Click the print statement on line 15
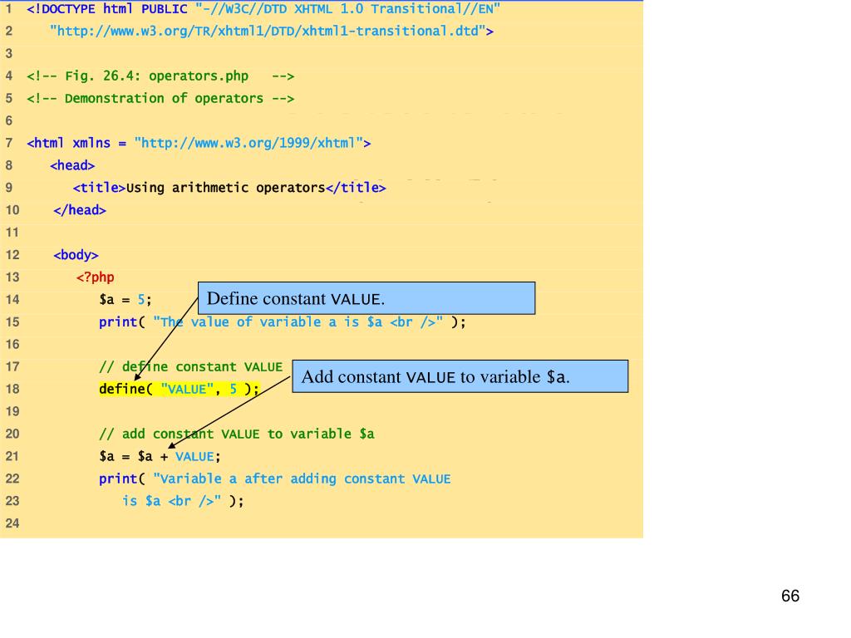The height and width of the screenshot is (638, 851). pos(283,322)
